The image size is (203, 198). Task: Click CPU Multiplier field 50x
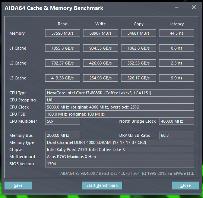[x=63, y=121]
